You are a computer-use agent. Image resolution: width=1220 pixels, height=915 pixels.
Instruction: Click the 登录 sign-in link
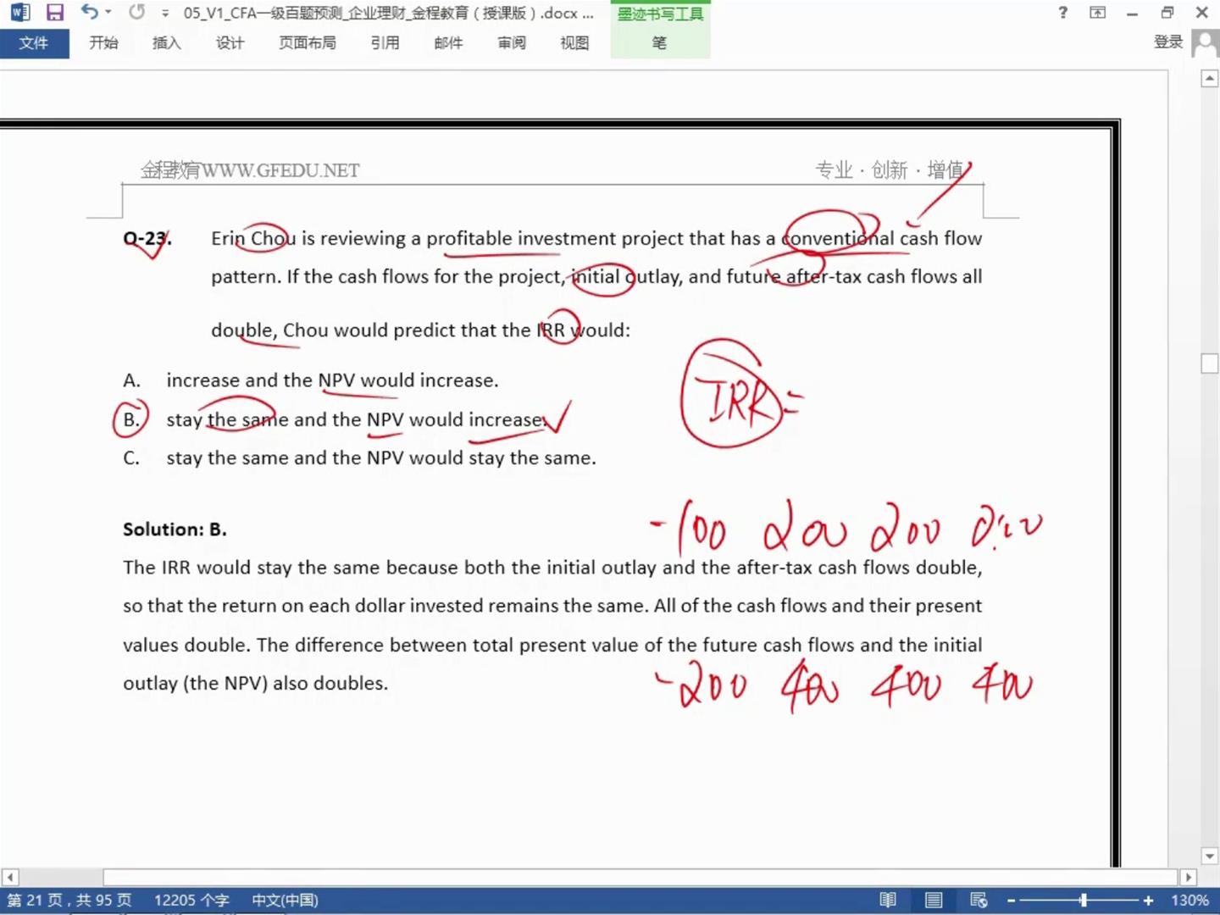pos(1167,42)
